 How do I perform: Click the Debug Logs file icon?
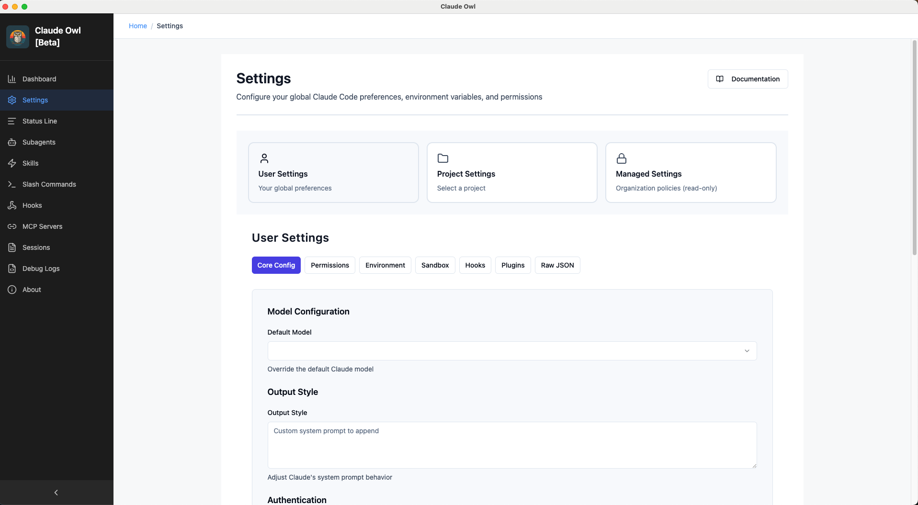coord(12,269)
